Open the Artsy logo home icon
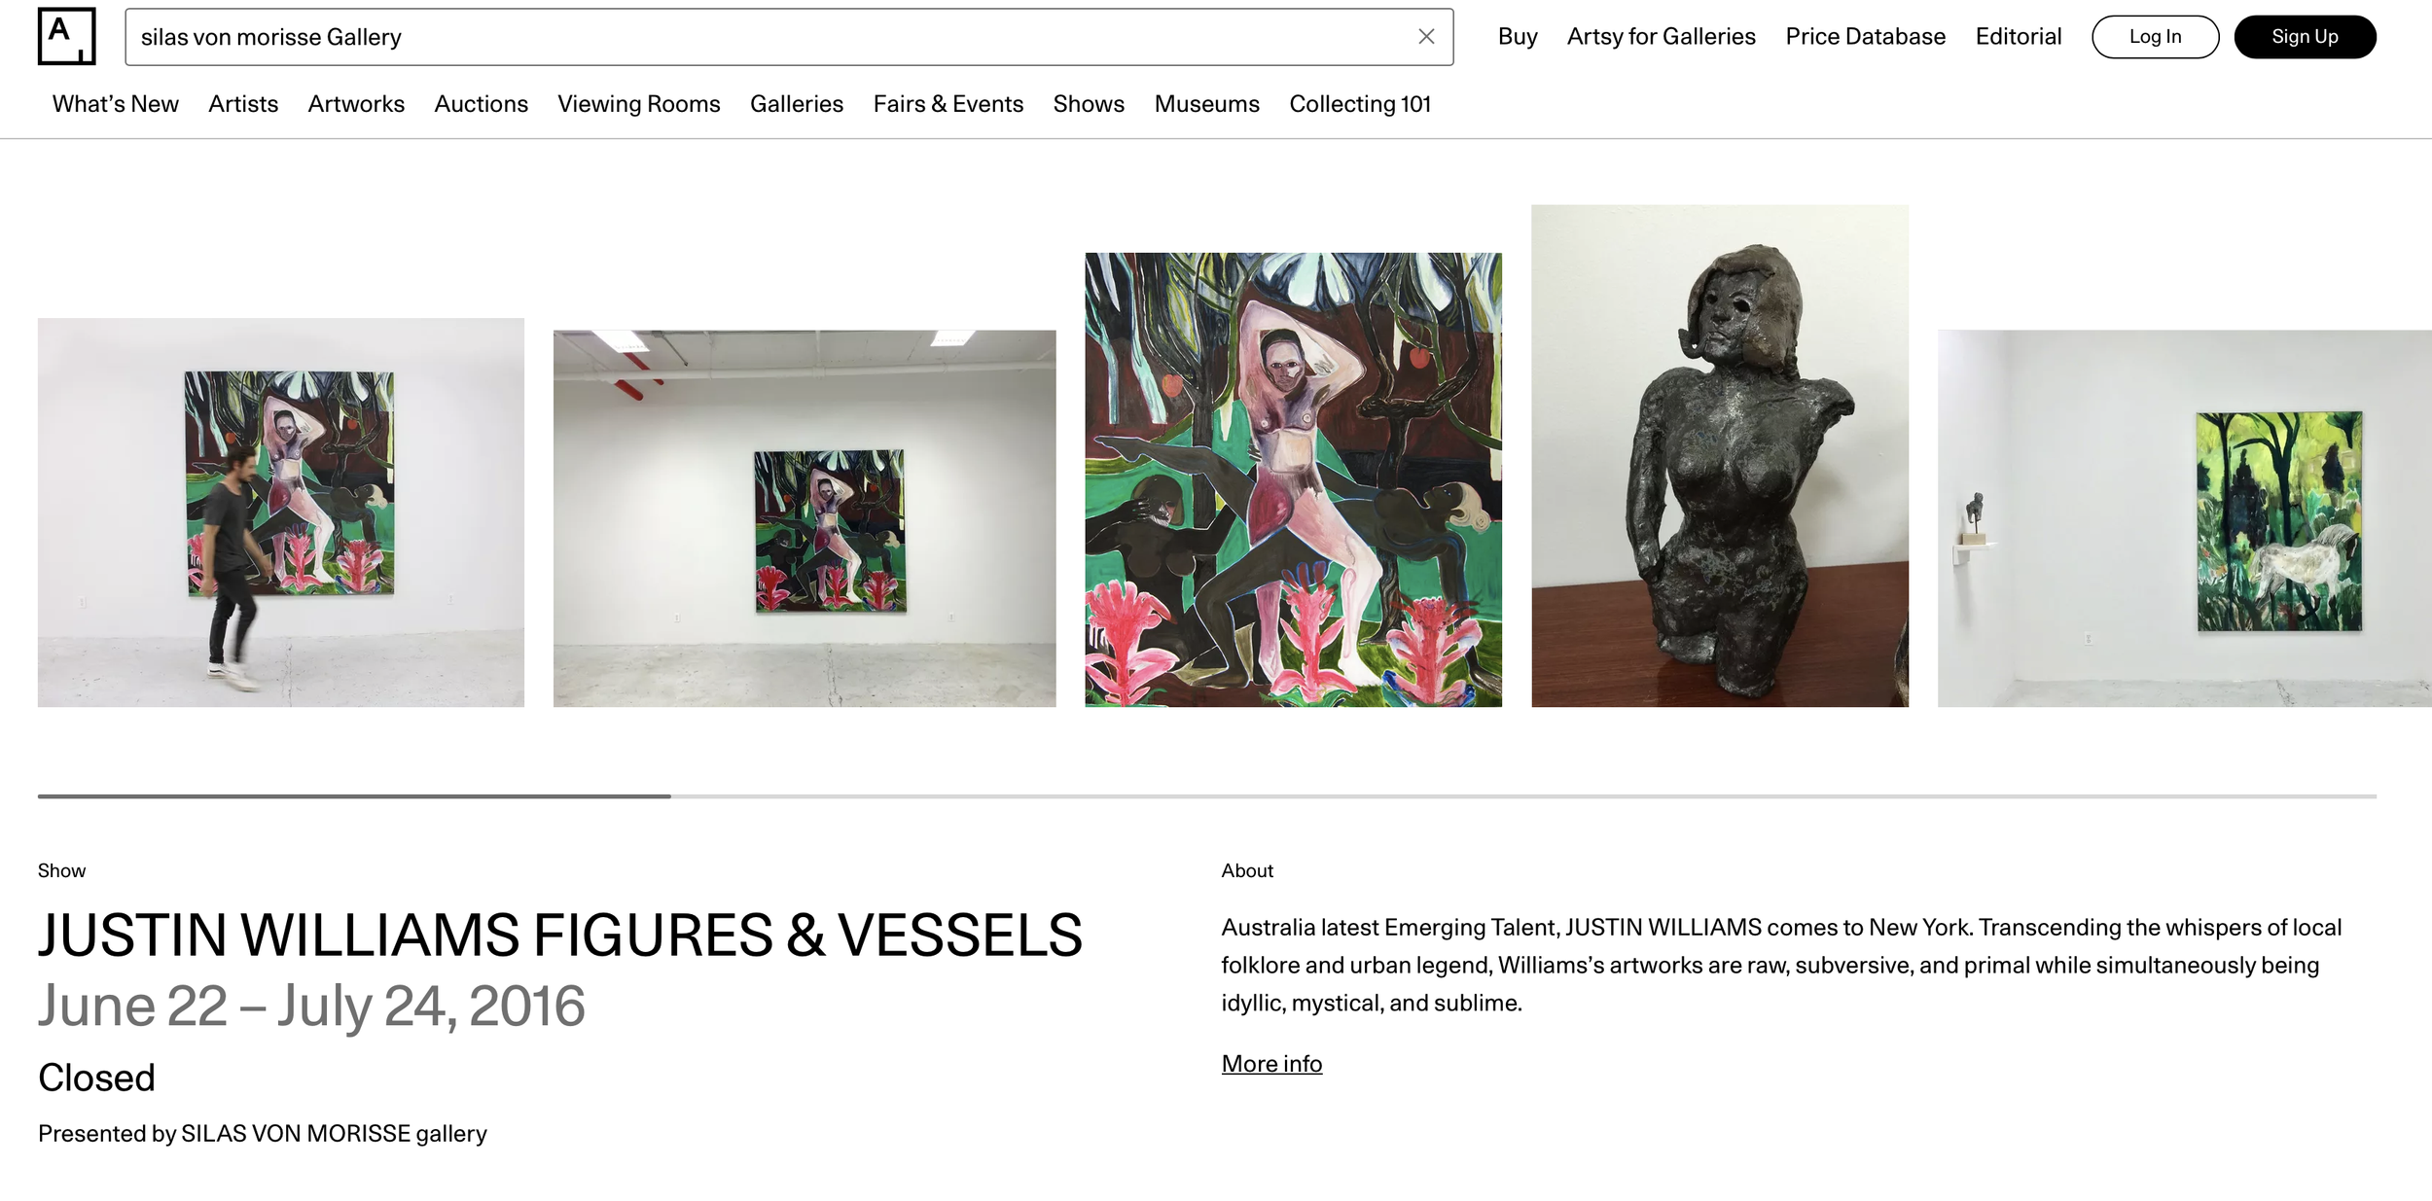 click(66, 36)
